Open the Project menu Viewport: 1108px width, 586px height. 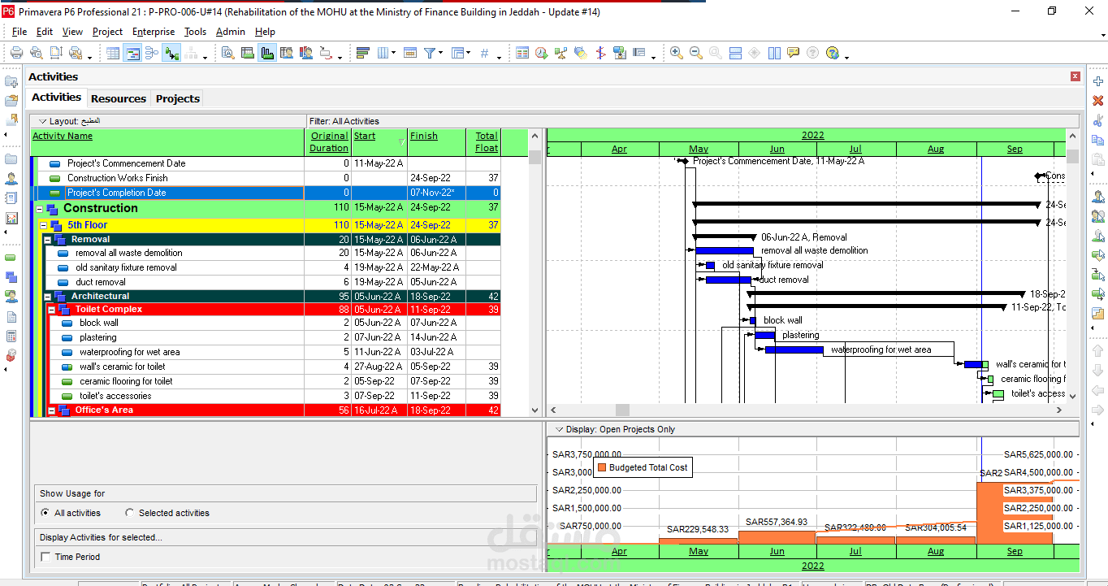[107, 32]
